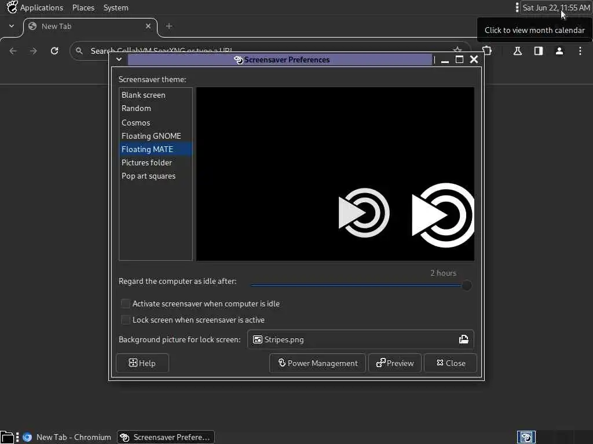Select the Floating MATE theme
This screenshot has width=593, height=444.
[x=155, y=149]
